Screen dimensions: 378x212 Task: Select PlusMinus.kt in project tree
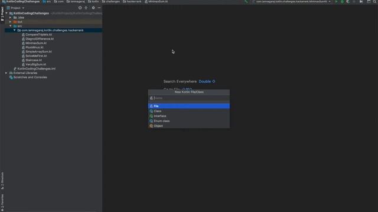[x=34, y=47]
